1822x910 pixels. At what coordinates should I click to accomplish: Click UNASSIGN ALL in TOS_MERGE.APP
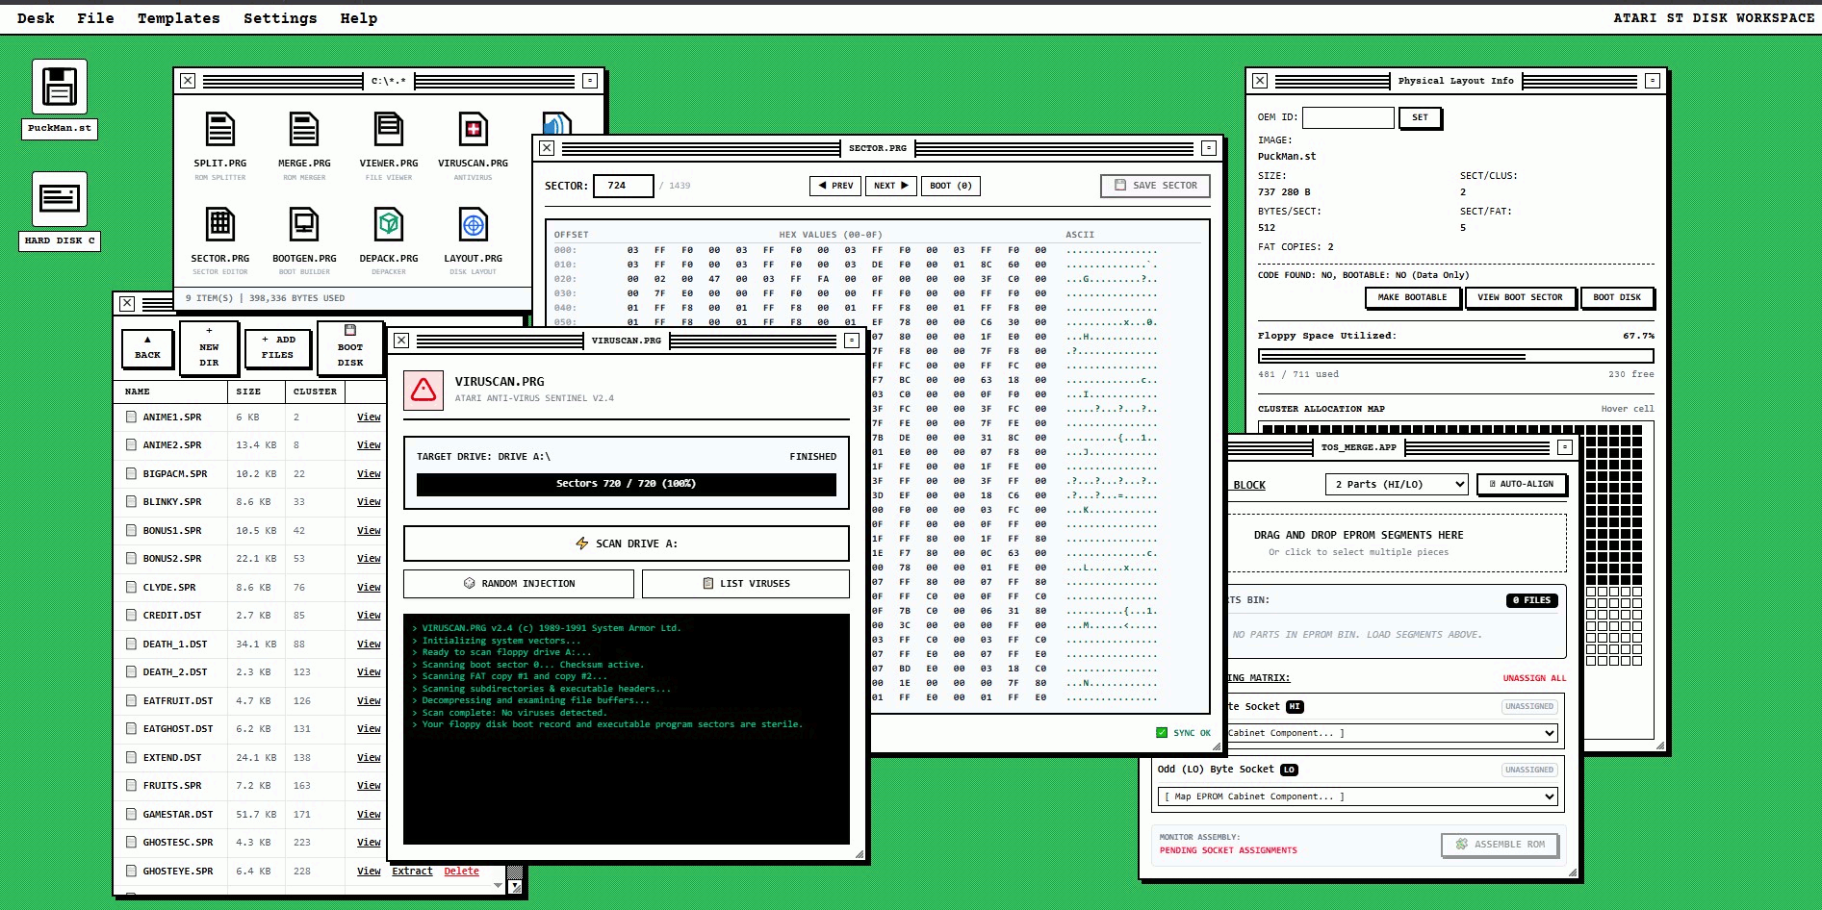(1534, 678)
